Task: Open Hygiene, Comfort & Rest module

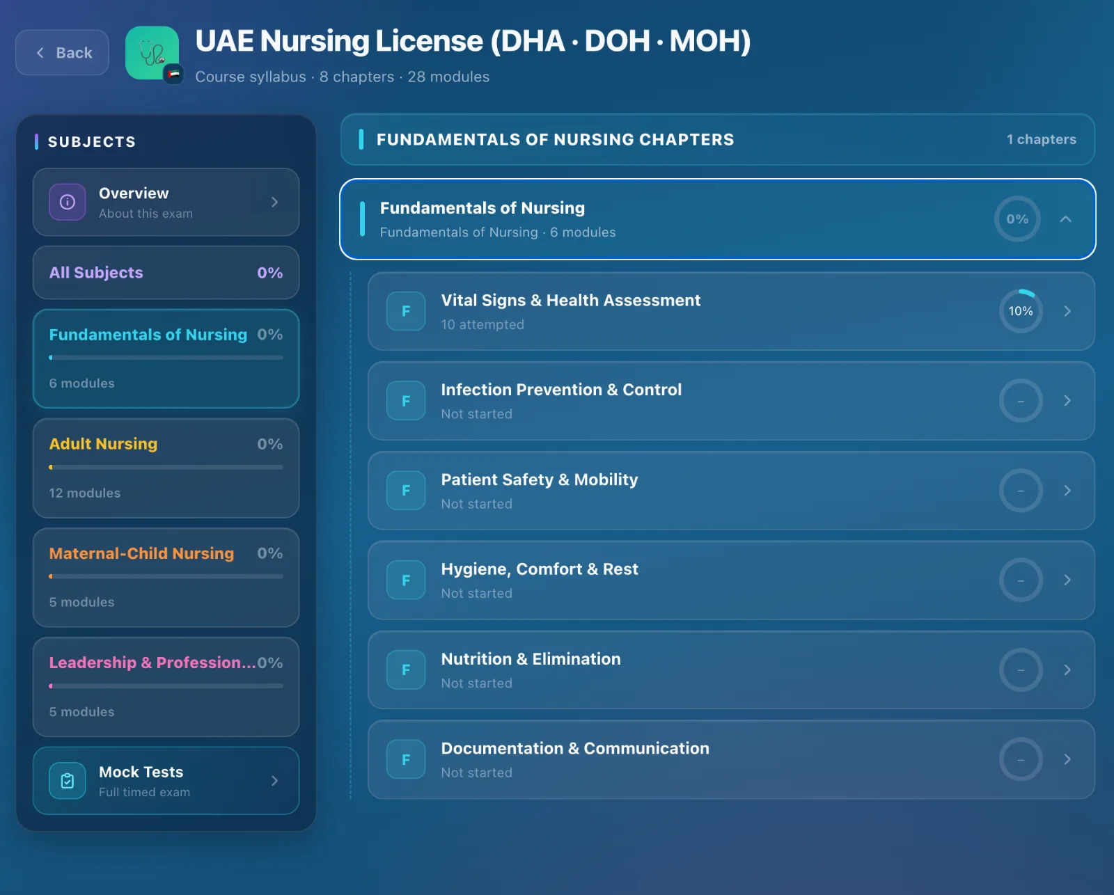Action: 731,580
